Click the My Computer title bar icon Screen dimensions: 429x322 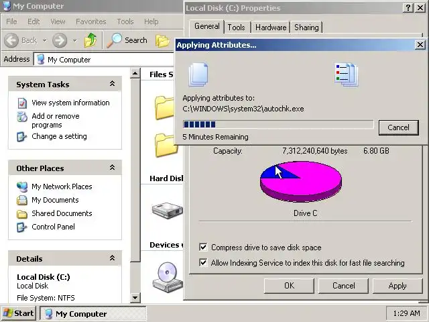pyautogui.click(x=7, y=6)
